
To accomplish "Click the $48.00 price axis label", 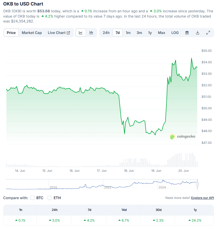I will point(207,131).
